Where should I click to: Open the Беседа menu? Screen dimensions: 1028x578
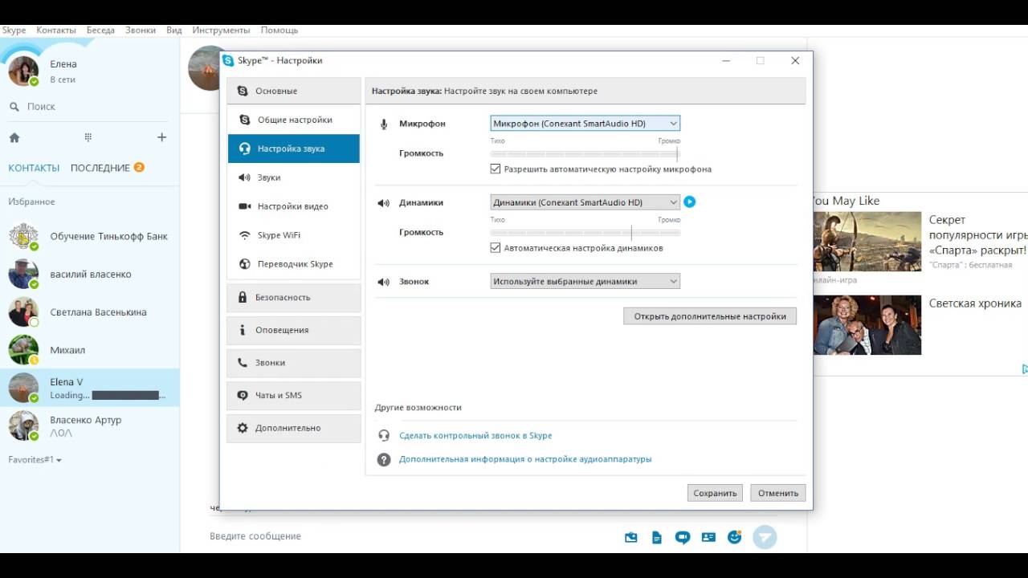point(100,30)
